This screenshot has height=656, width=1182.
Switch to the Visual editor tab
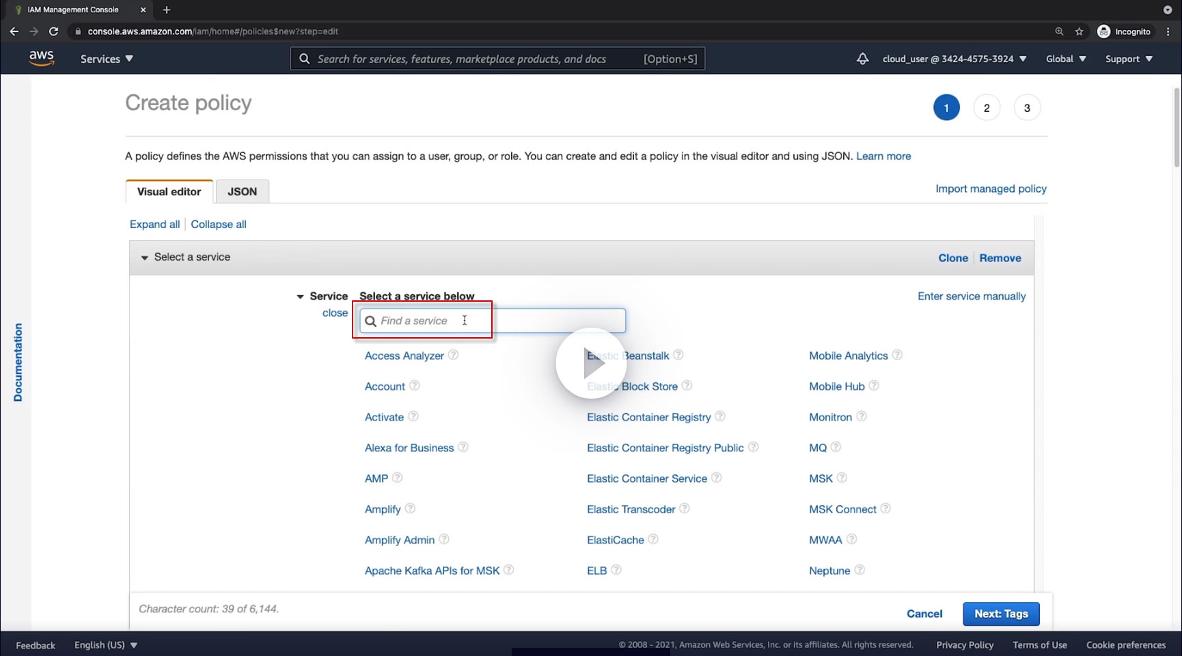tap(169, 192)
